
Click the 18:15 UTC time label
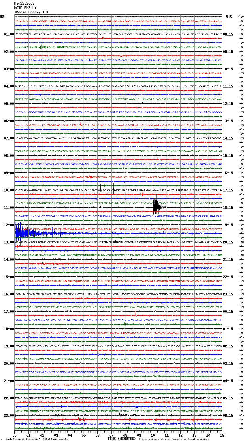[228, 208]
